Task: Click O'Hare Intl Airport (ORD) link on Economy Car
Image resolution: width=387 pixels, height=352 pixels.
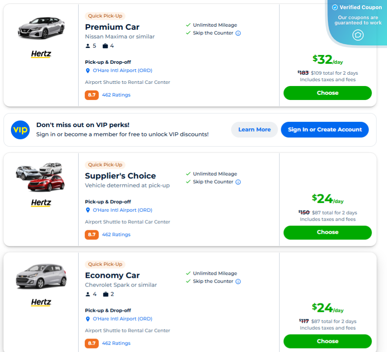Action: (x=122, y=319)
